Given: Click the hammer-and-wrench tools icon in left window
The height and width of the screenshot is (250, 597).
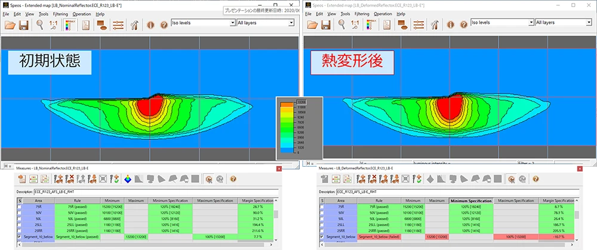Looking at the screenshot, I should point(134,25).
